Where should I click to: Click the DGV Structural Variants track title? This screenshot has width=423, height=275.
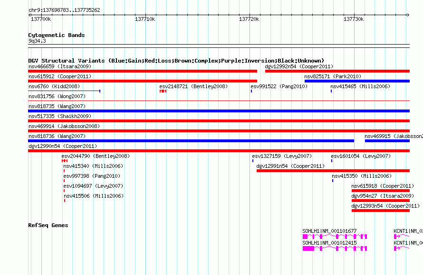[176, 61]
